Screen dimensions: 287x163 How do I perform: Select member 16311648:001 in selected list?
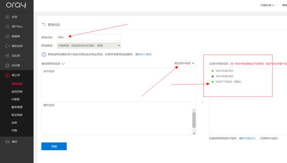pyautogui.click(x=224, y=71)
